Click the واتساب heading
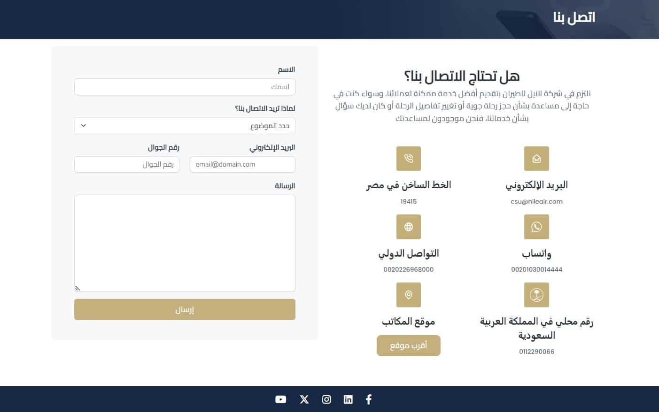The width and height of the screenshot is (659, 412). [536, 253]
